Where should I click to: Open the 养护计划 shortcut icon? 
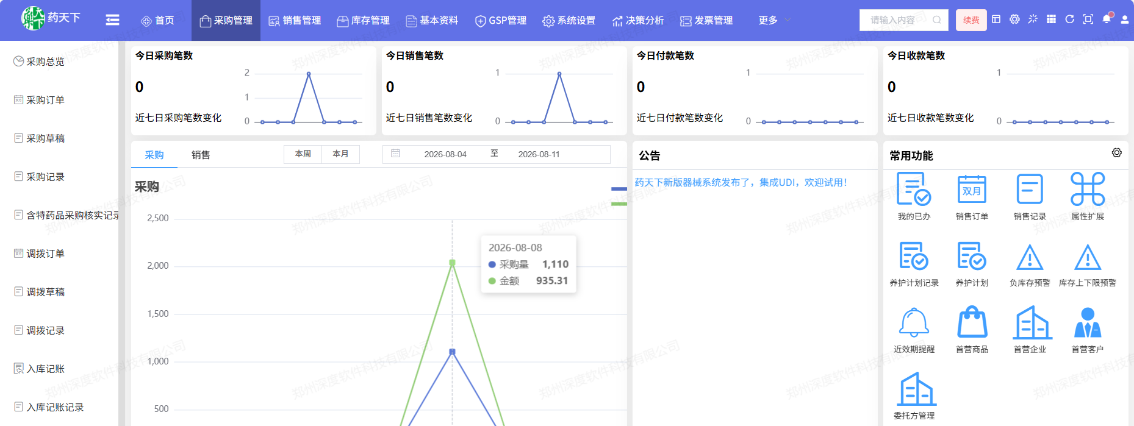[972, 255]
